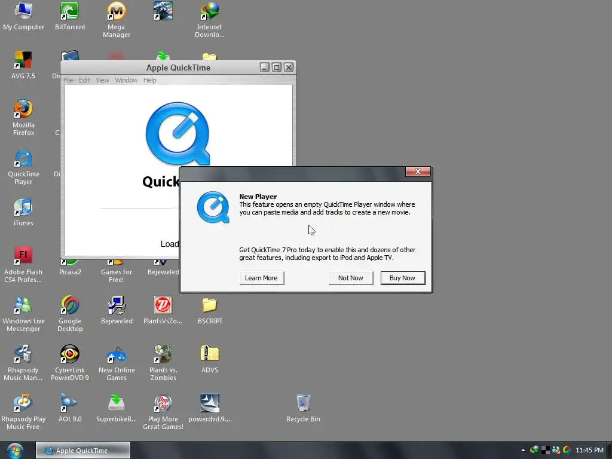612x459 pixels.
Task: Open Edit menu in Apple QuickTime
Action: point(84,80)
